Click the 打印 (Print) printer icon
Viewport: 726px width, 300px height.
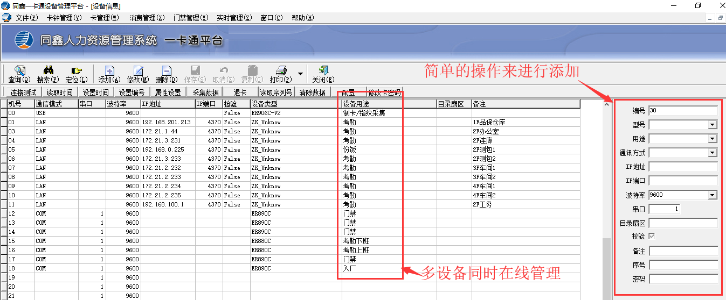(281, 71)
